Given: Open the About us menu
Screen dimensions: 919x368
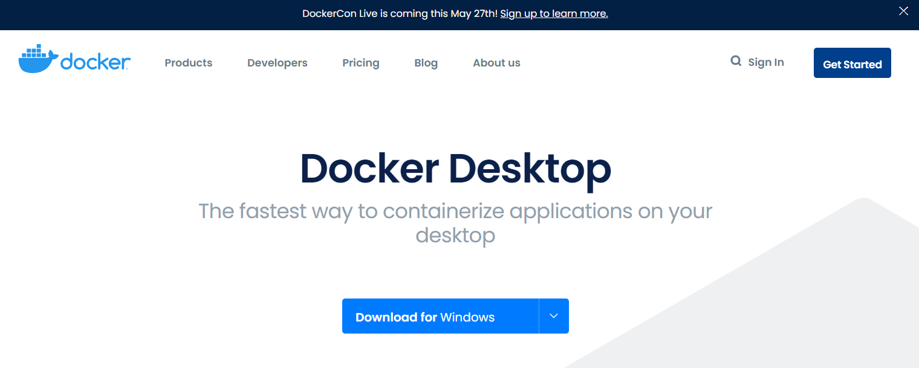Looking at the screenshot, I should pyautogui.click(x=496, y=63).
